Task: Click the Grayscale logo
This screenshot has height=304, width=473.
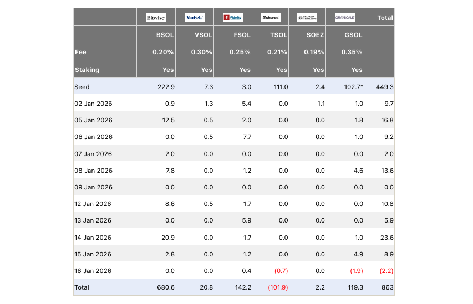Action: 344,18
